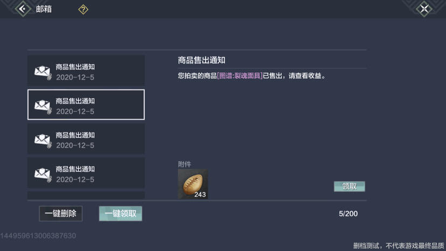Viewport: 446px width, 251px height.
Task: Click the back arrow icon at top-left
Action: 22,9
